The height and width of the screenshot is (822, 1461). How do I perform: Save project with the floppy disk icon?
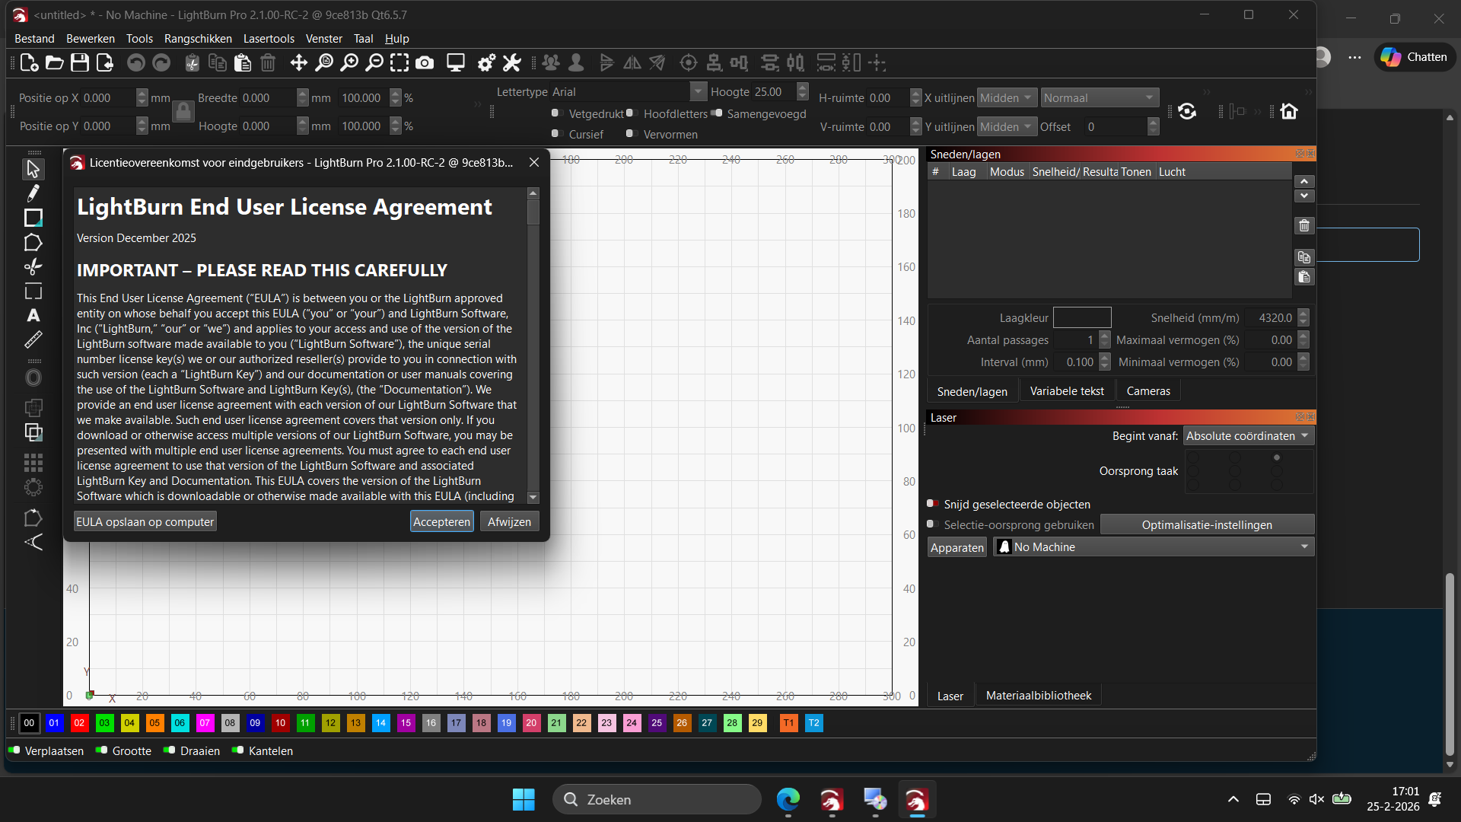(79, 63)
